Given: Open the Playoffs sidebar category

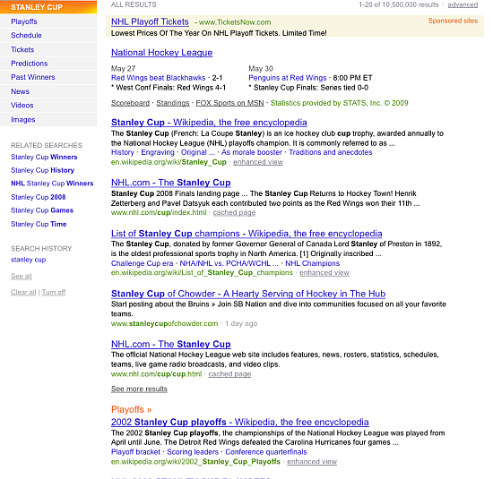Looking at the screenshot, I should pyautogui.click(x=24, y=21).
